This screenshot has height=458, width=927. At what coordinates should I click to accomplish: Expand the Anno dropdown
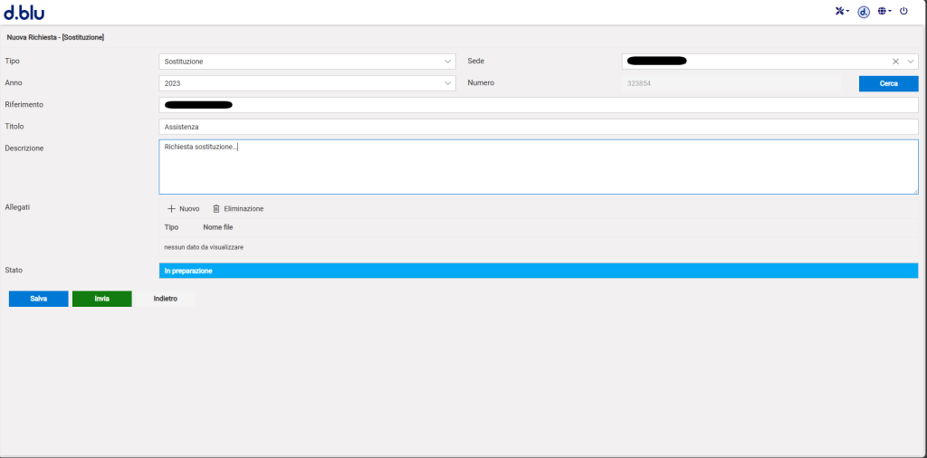point(449,83)
